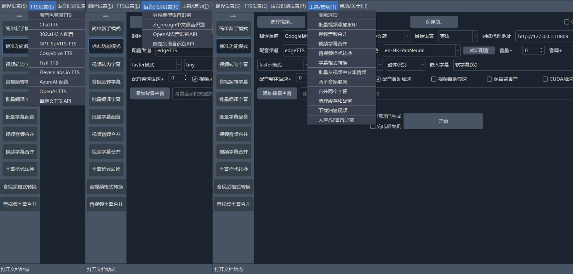Screen dimensions: 573x274
Task: Click the 网络代理地址 input field
Action: click(543, 36)
